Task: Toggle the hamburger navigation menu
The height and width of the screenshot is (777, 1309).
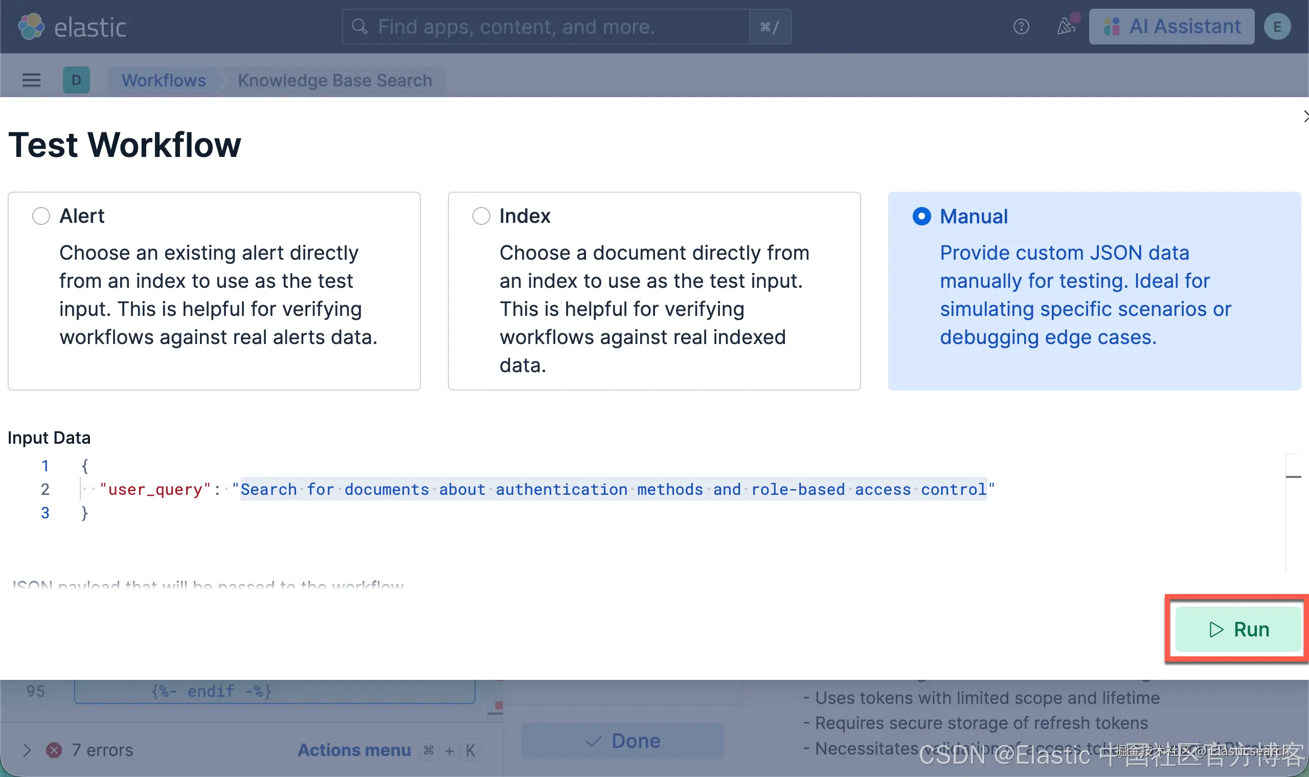Action: (x=31, y=80)
